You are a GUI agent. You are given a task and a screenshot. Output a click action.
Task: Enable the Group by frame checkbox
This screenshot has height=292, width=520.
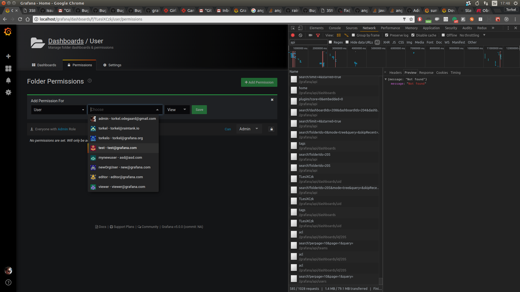tap(353, 35)
